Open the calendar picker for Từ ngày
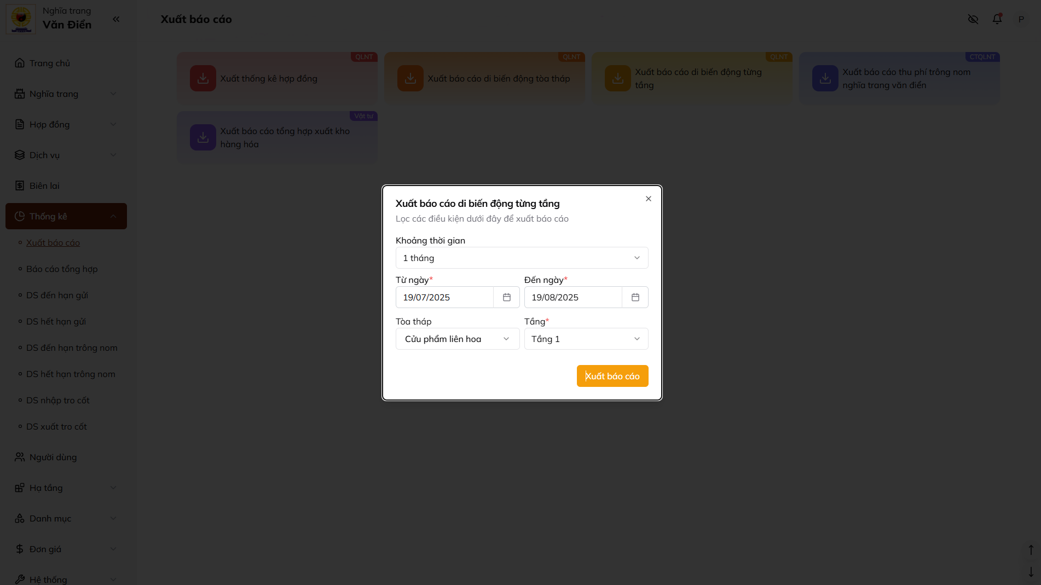Screen dimensions: 1041x585 (506, 297)
